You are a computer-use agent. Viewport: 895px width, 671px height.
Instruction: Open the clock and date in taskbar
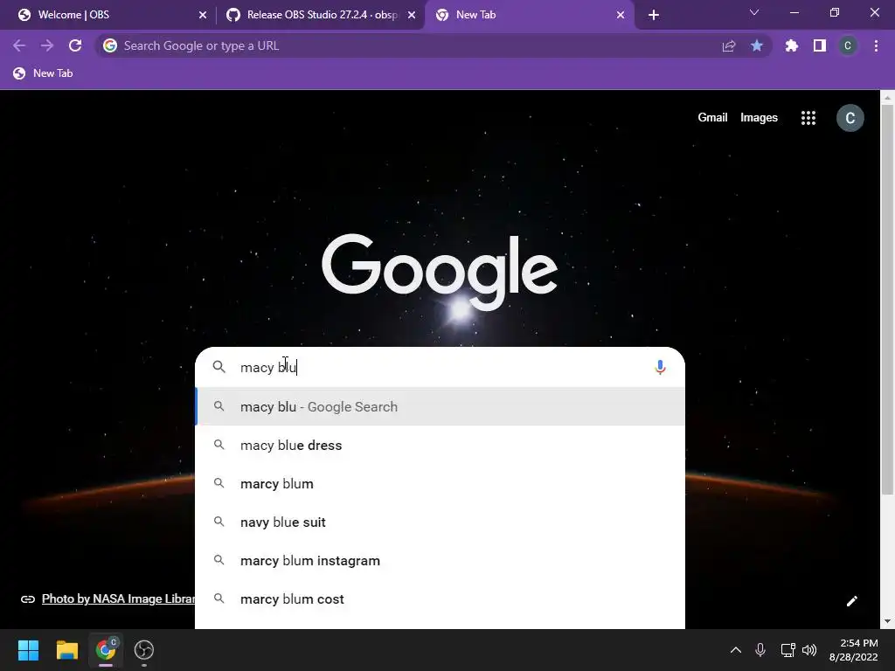coord(853,650)
